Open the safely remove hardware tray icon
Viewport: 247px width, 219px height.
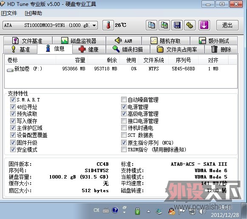point(137,211)
